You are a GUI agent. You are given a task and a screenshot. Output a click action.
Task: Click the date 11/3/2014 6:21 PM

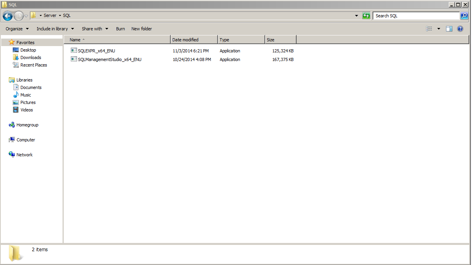coord(191,51)
